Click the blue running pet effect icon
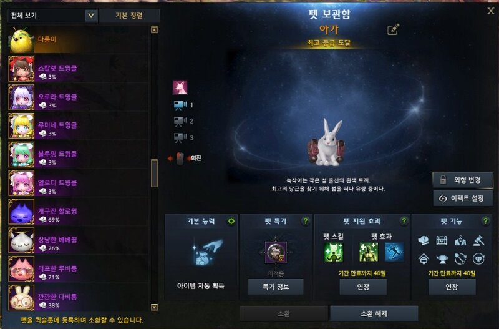Image resolution: width=499 pixels, height=329 pixels. [395, 252]
